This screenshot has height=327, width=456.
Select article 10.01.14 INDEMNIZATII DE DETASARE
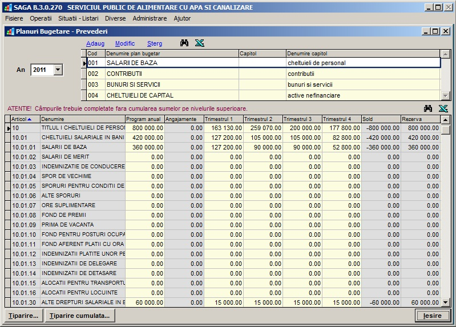[225, 273]
